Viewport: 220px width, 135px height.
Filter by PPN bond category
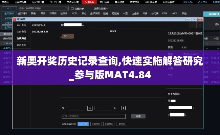pos(164,13)
